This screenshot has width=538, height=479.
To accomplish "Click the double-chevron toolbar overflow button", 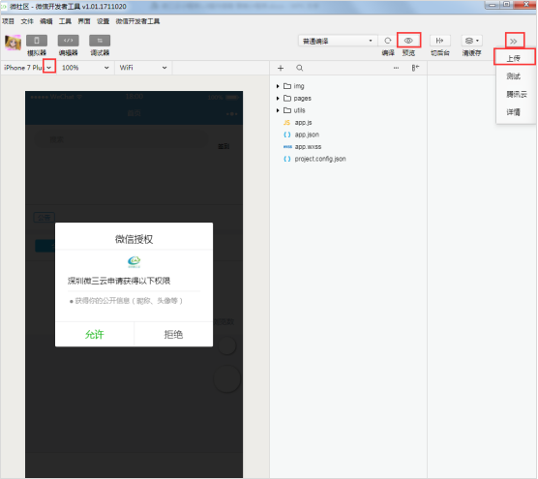I will 514,42.
